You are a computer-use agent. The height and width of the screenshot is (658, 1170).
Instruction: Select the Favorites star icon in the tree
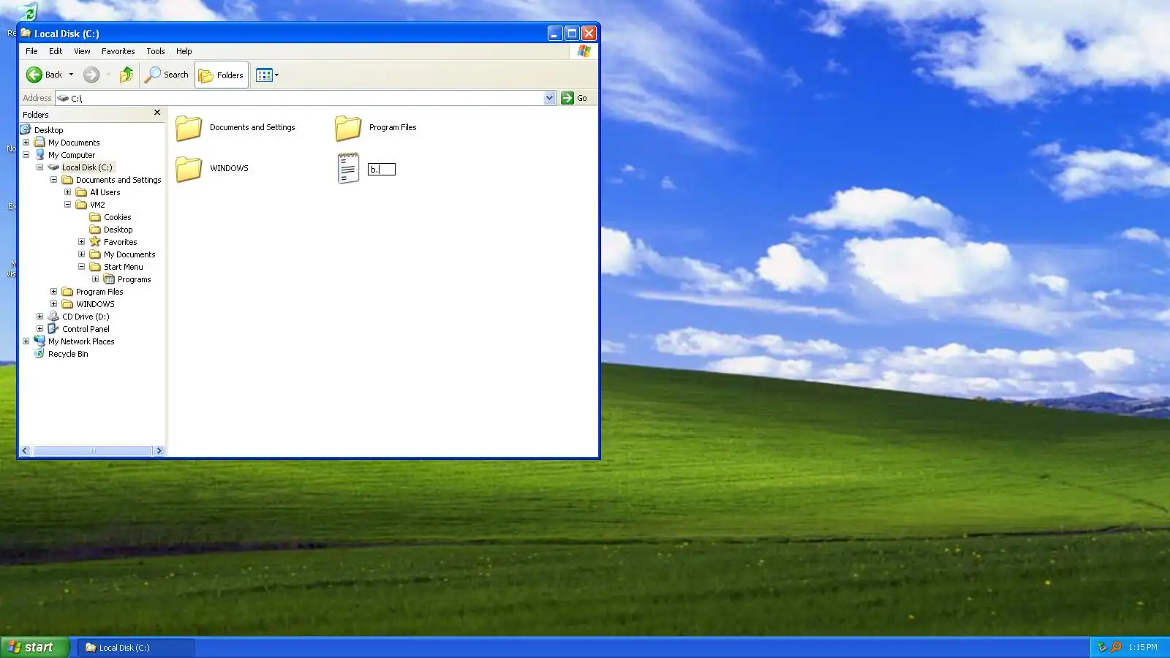95,241
